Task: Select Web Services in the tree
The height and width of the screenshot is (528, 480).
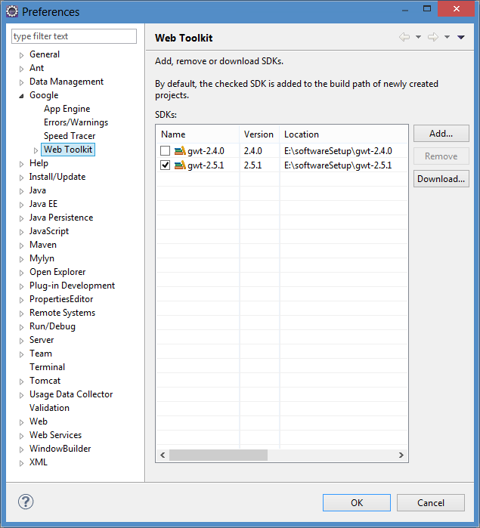Action: coord(55,435)
